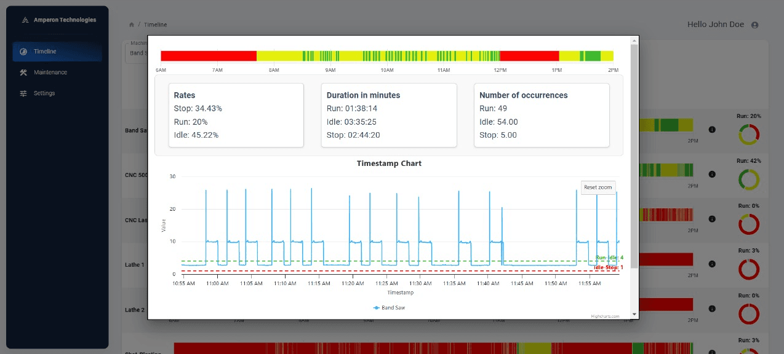The image size is (784, 354).
Task: Select the Timeline breadcrumb entry
Action: point(154,25)
